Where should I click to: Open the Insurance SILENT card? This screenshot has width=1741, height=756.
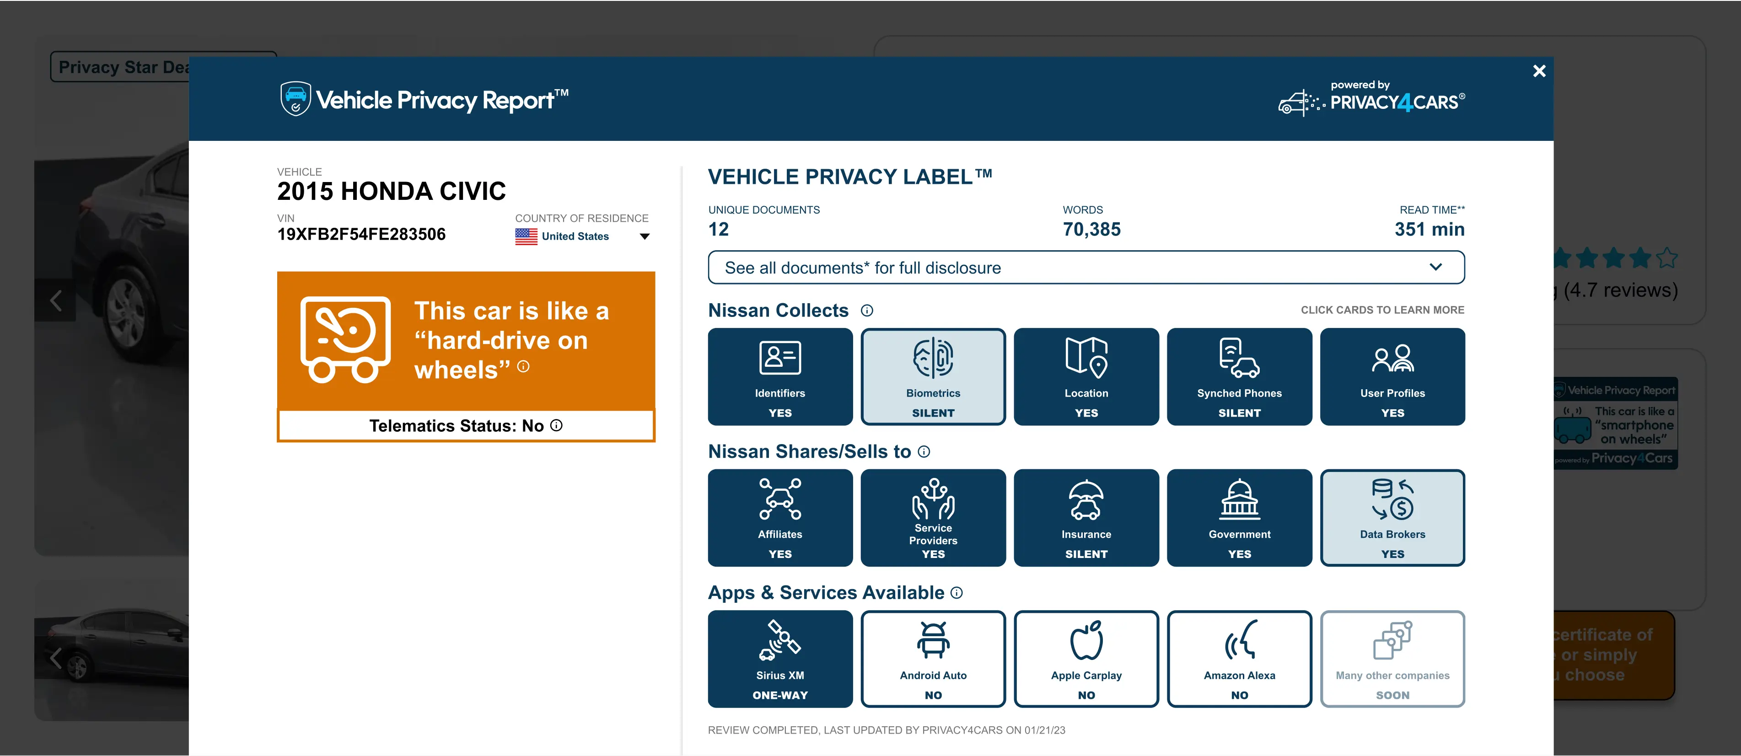click(x=1086, y=518)
